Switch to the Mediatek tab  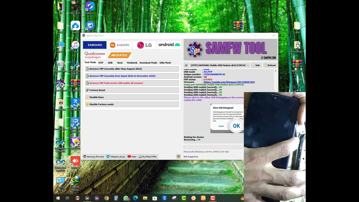click(x=132, y=63)
